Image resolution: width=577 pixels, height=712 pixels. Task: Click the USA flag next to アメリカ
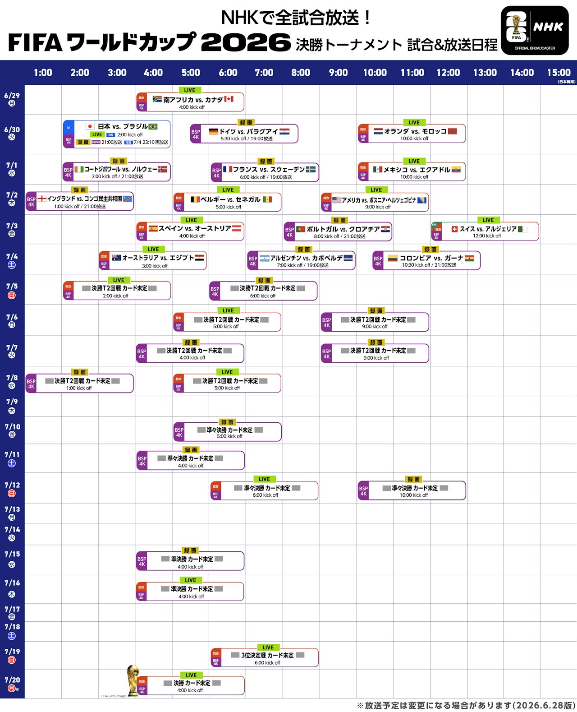(337, 199)
